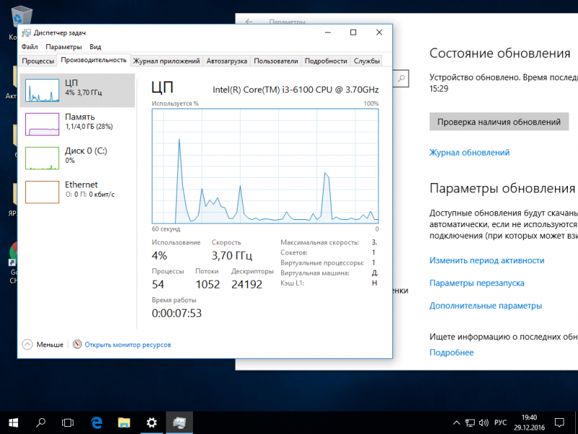Open Журнал обновлений link in Settings

(469, 153)
